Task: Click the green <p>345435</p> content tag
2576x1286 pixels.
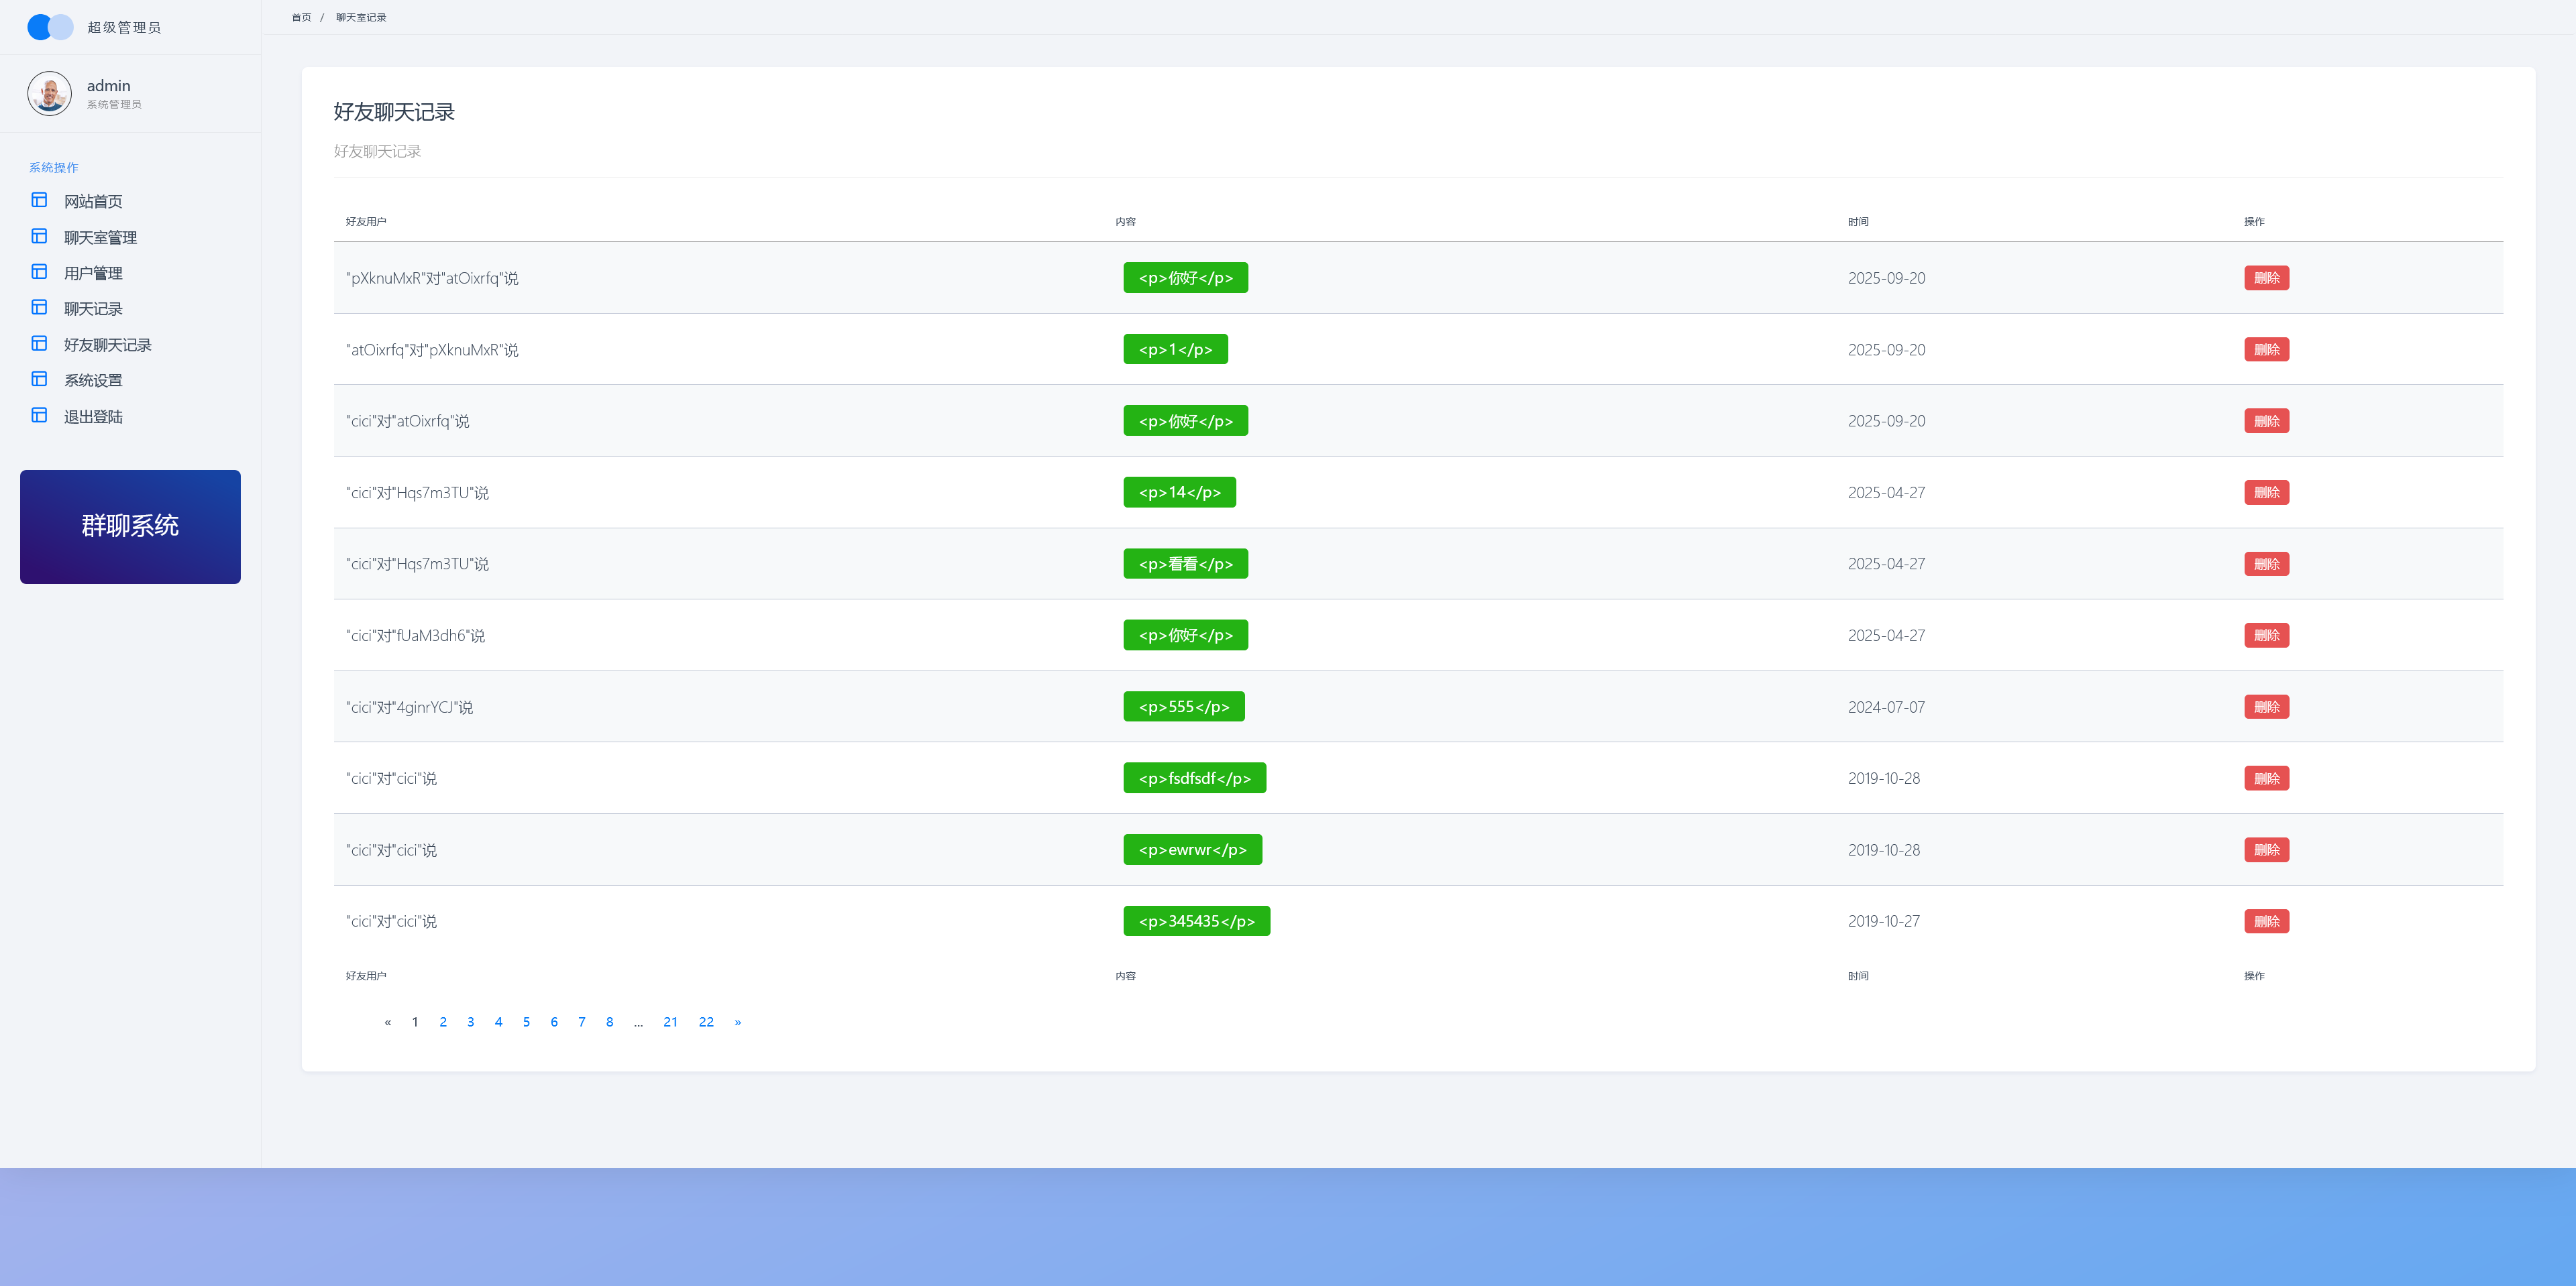Action: click(x=1196, y=921)
